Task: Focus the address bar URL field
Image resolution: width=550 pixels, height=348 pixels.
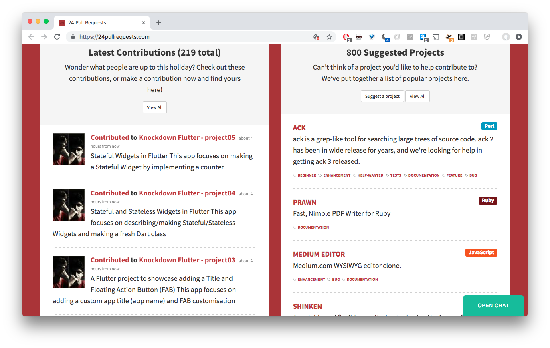Action: click(x=192, y=37)
